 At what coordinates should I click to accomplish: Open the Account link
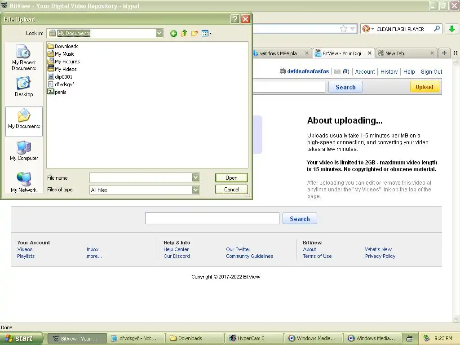[x=365, y=71]
